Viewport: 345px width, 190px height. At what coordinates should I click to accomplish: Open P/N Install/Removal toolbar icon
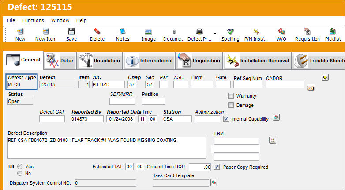click(x=256, y=31)
